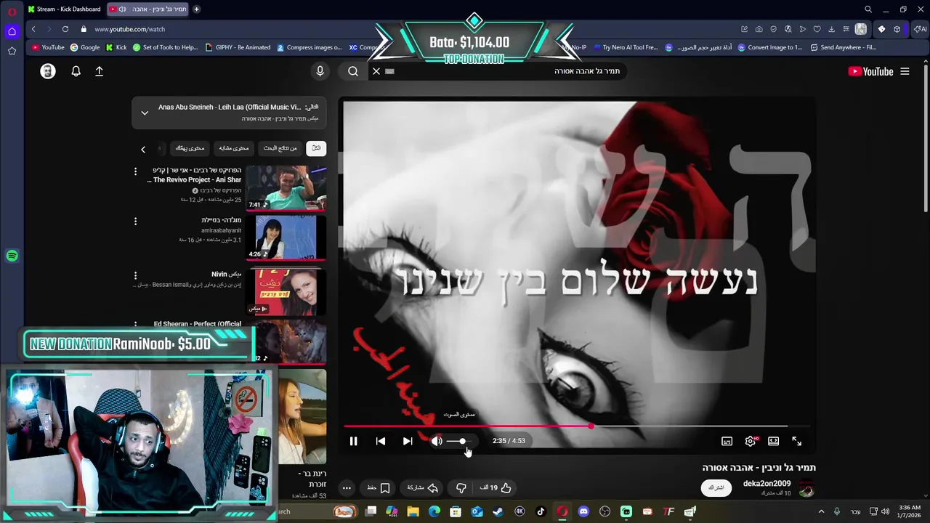Open GIPHY - Be Animated bookmark
Image resolution: width=930 pixels, height=523 pixels.
coord(238,47)
